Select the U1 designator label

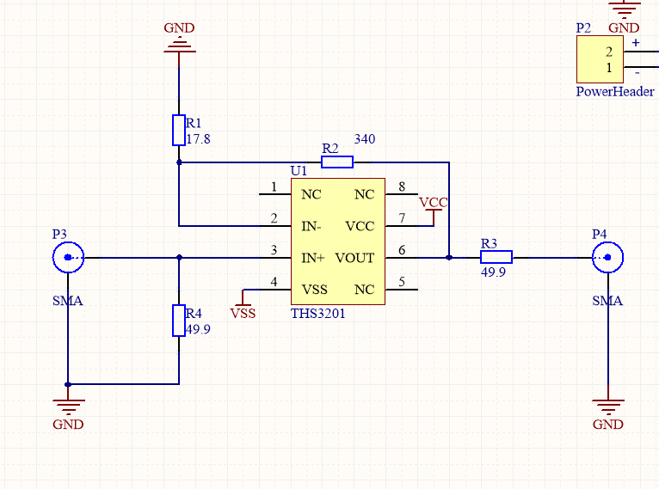pyautogui.click(x=299, y=171)
